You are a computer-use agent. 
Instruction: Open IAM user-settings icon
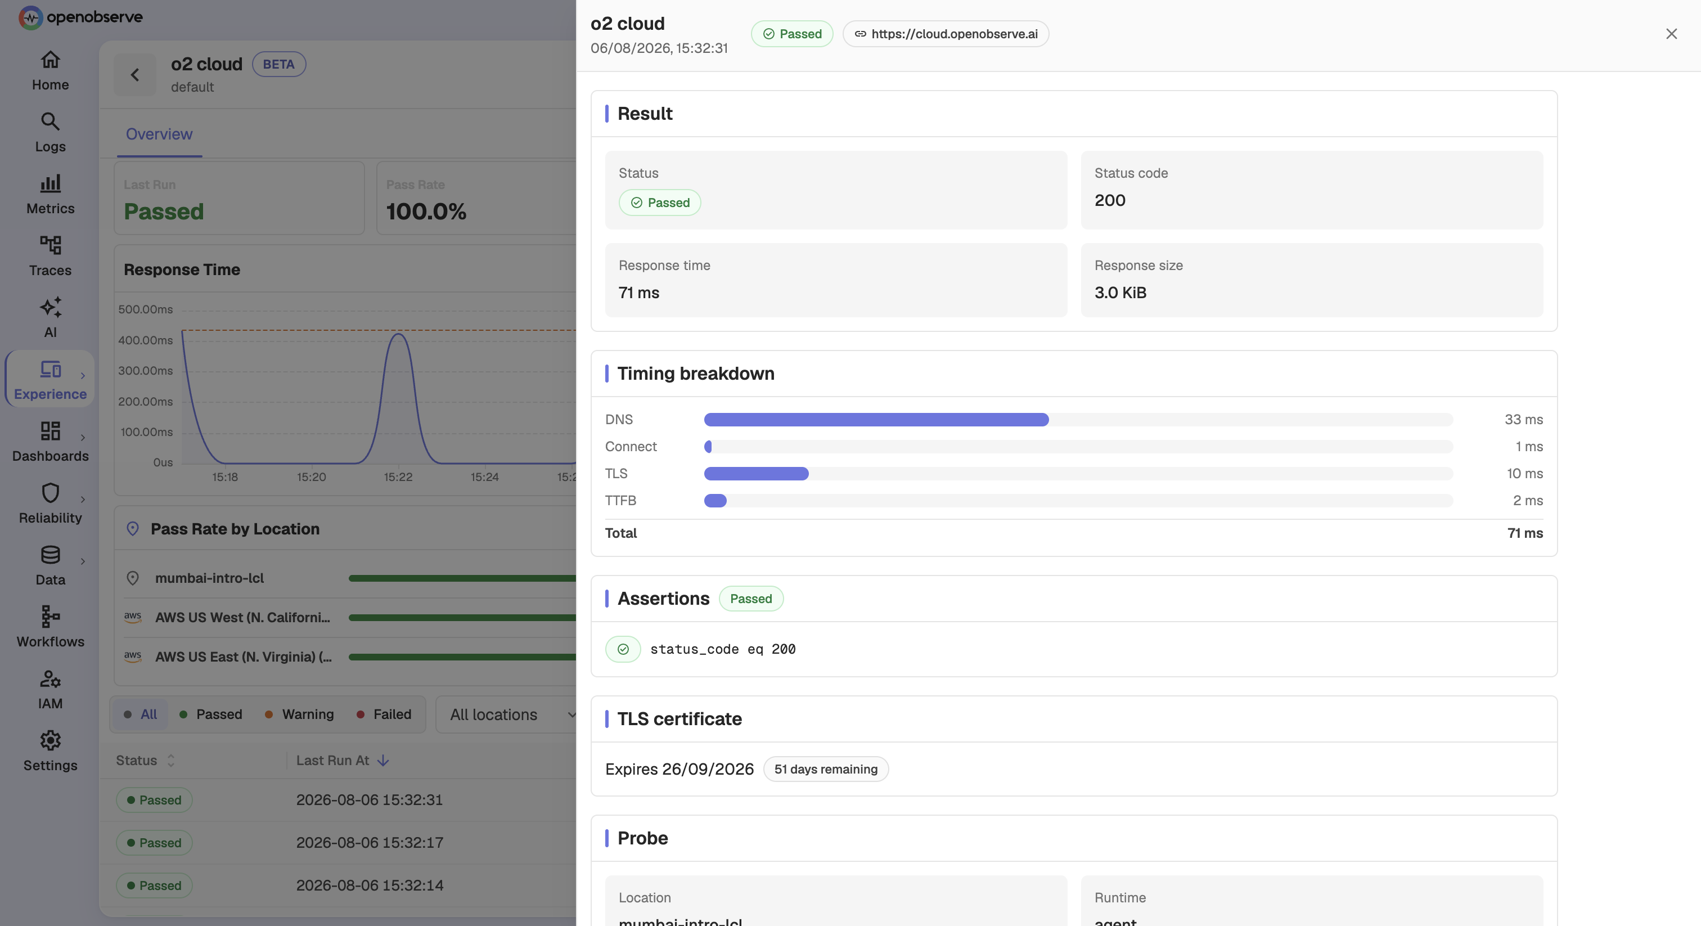pos(50,678)
